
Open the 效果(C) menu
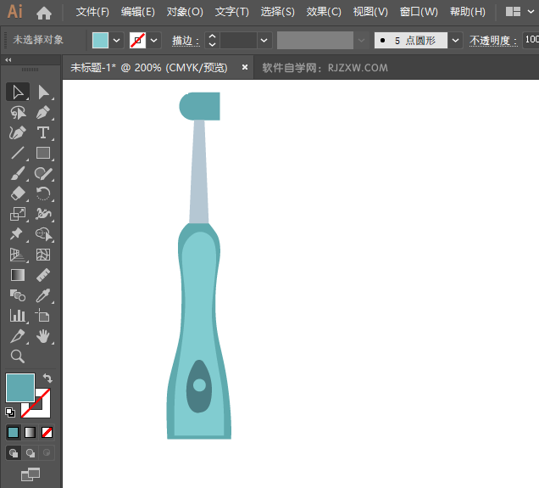pos(324,12)
